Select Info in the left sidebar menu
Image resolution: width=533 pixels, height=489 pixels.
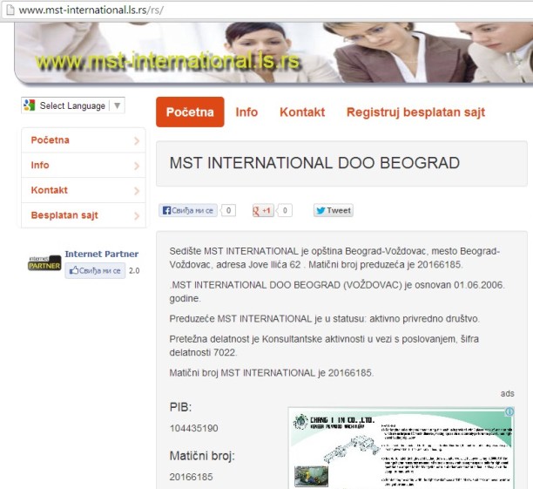(84, 165)
